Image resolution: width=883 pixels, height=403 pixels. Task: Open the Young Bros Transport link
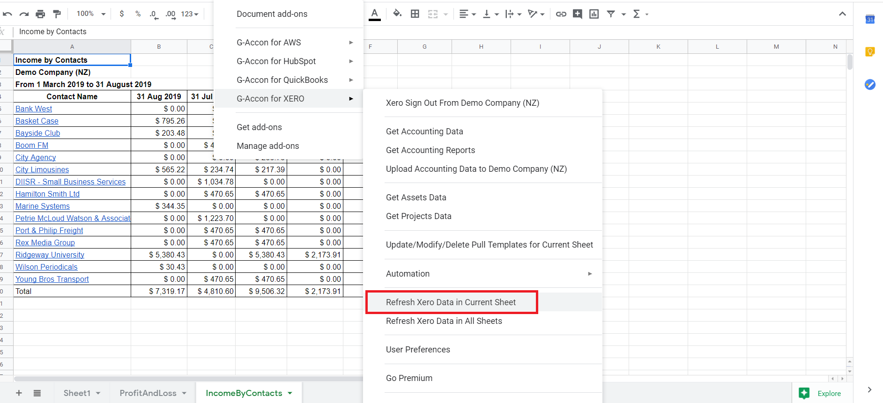coord(52,279)
